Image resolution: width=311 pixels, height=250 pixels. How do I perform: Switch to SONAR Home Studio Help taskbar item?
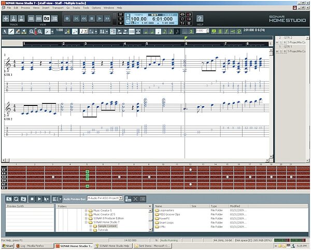pyautogui.click(x=113, y=246)
